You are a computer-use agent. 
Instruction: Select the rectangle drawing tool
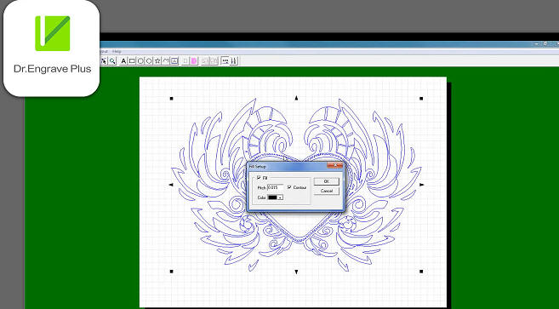pos(132,61)
